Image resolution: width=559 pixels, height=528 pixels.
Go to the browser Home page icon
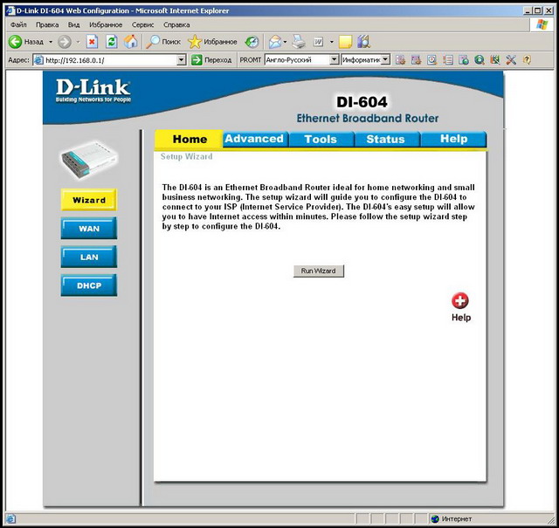pos(130,41)
